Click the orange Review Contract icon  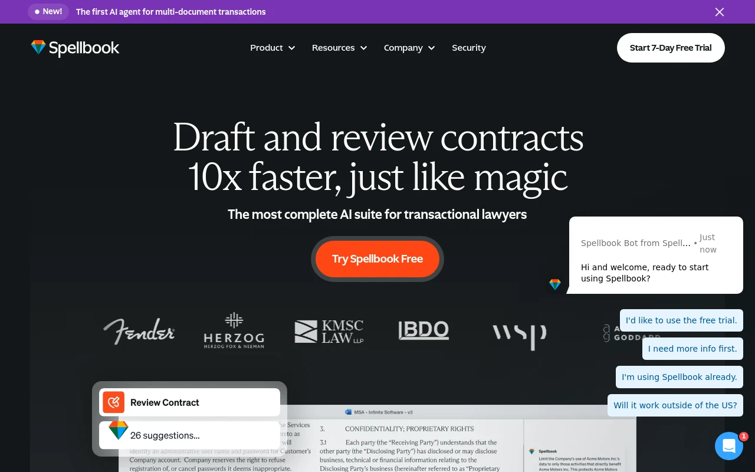[114, 402]
